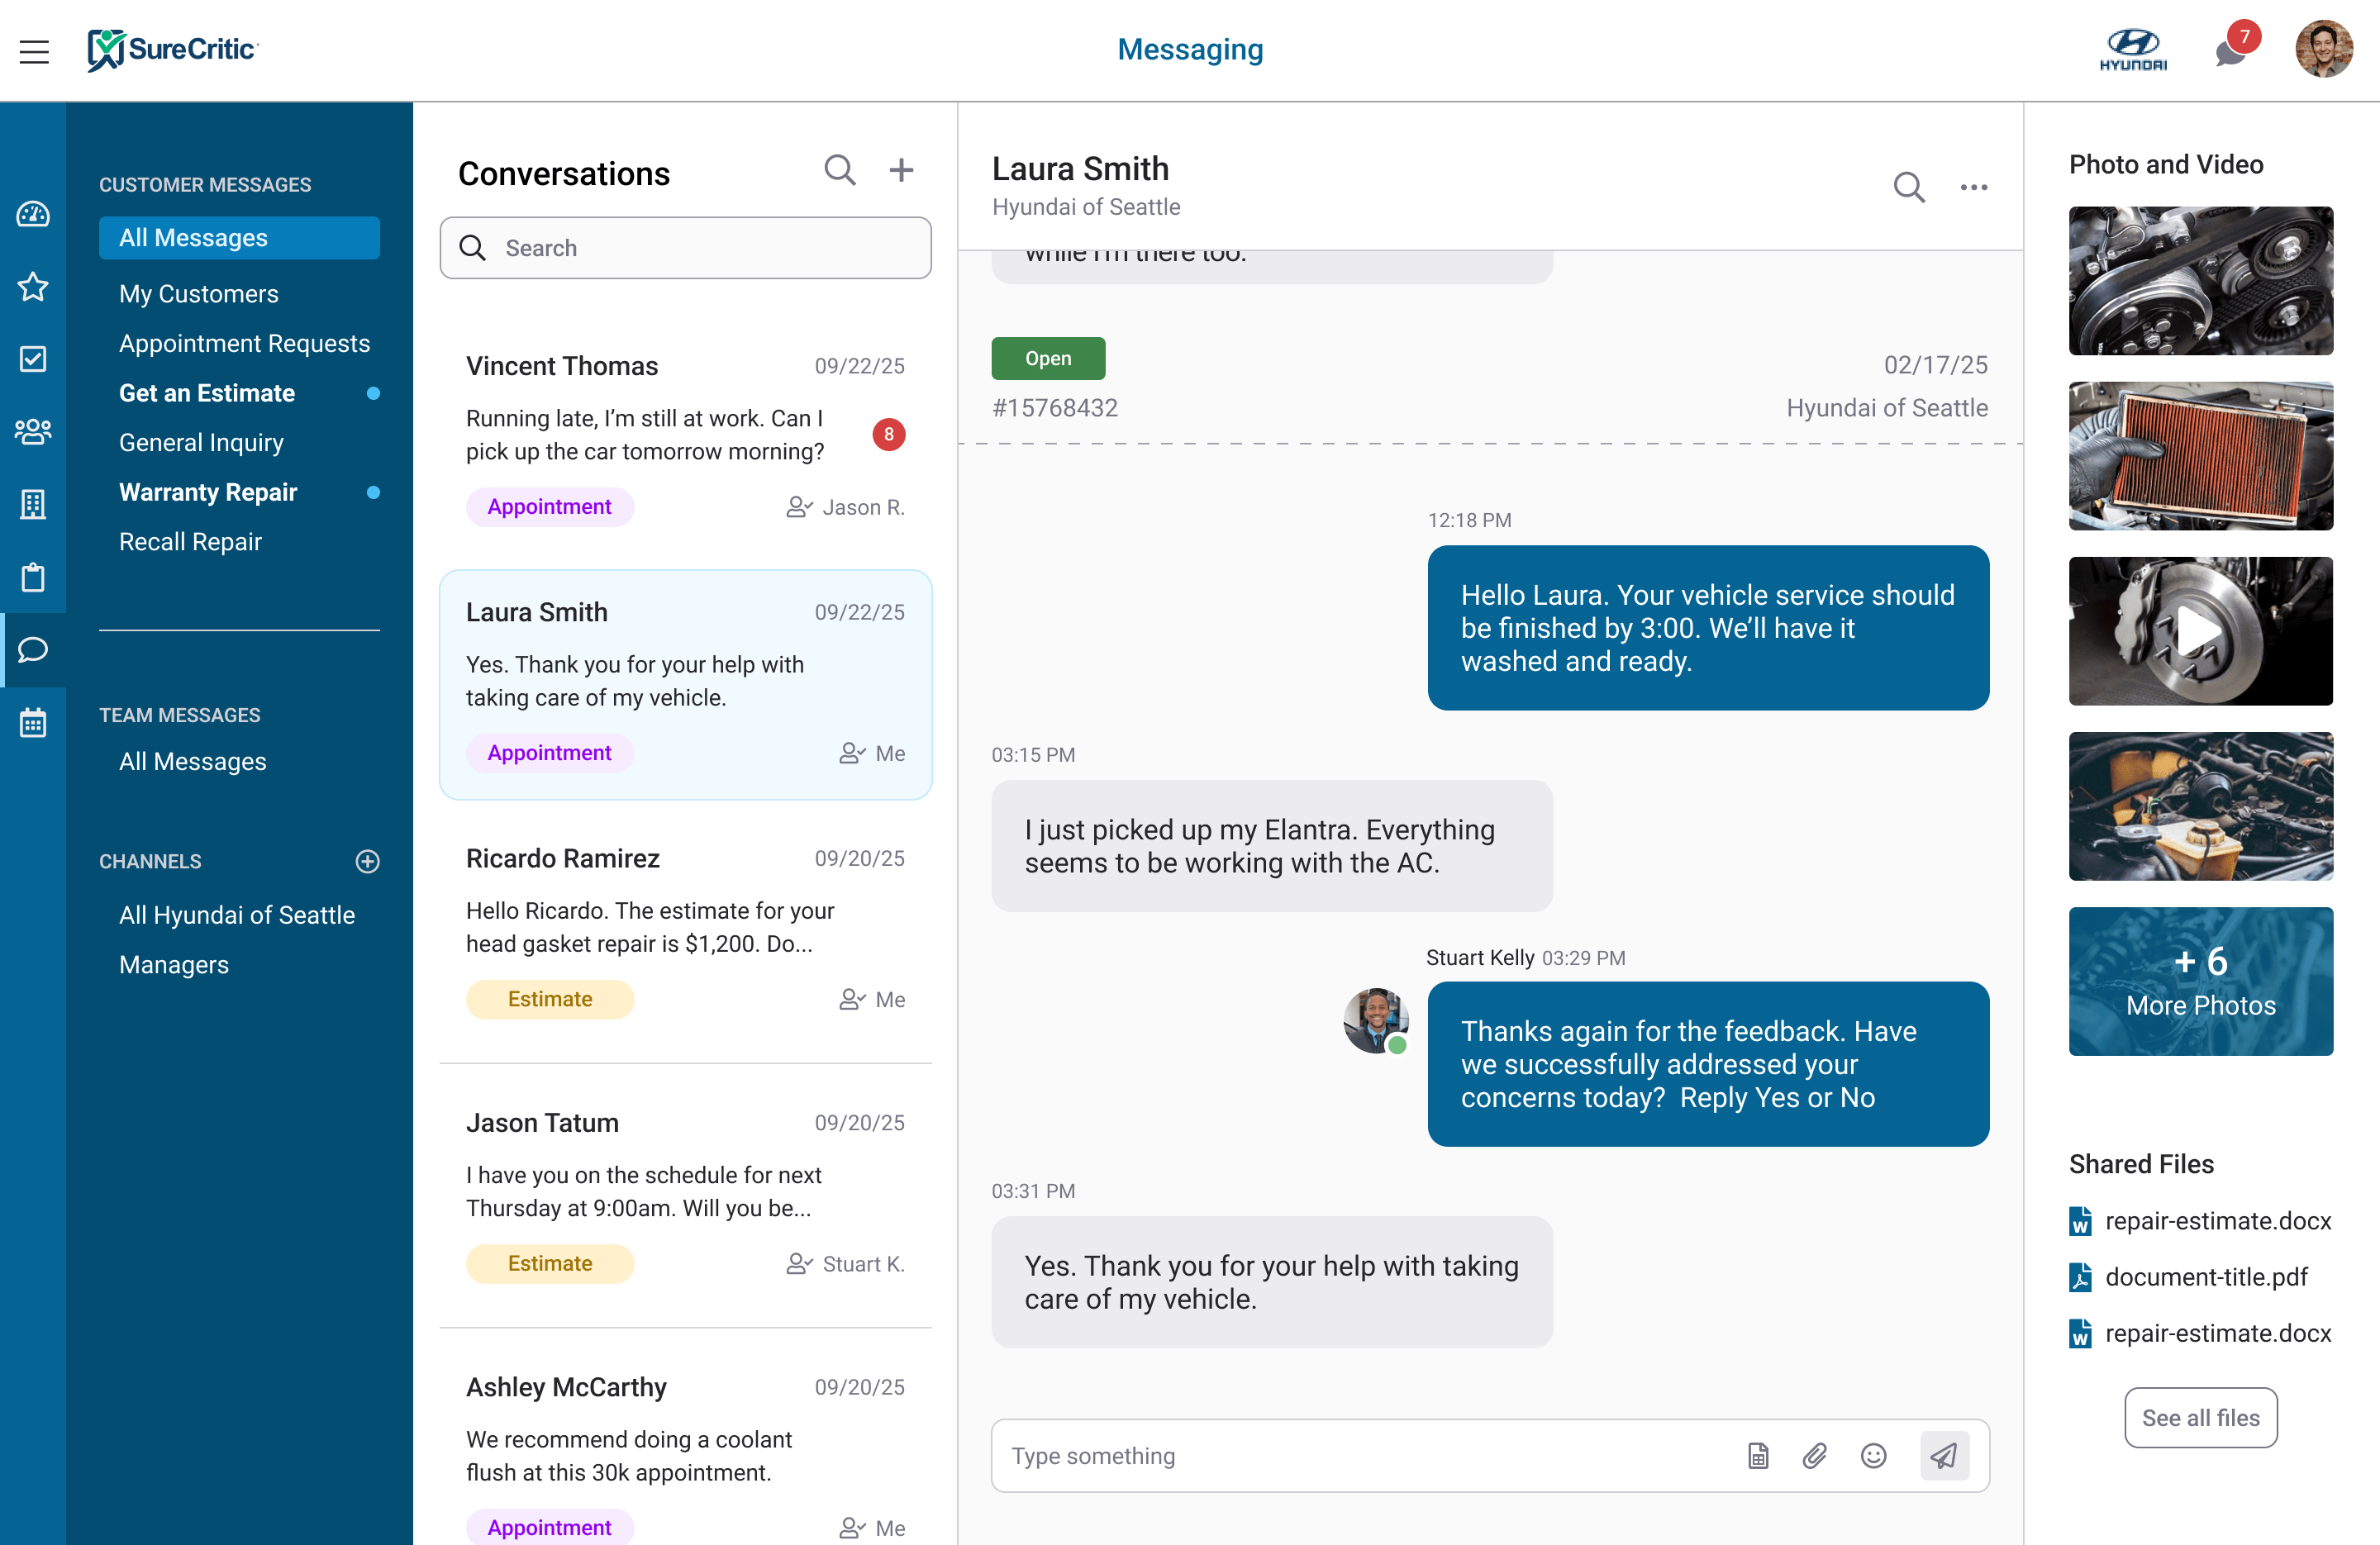Image resolution: width=2380 pixels, height=1545 pixels.
Task: Click the search icon in Laura Smith header
Action: click(1909, 187)
